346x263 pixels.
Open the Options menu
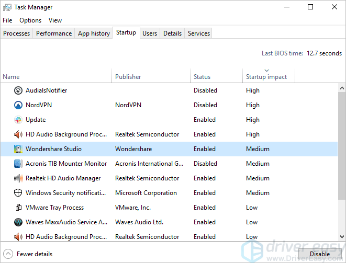[30, 20]
